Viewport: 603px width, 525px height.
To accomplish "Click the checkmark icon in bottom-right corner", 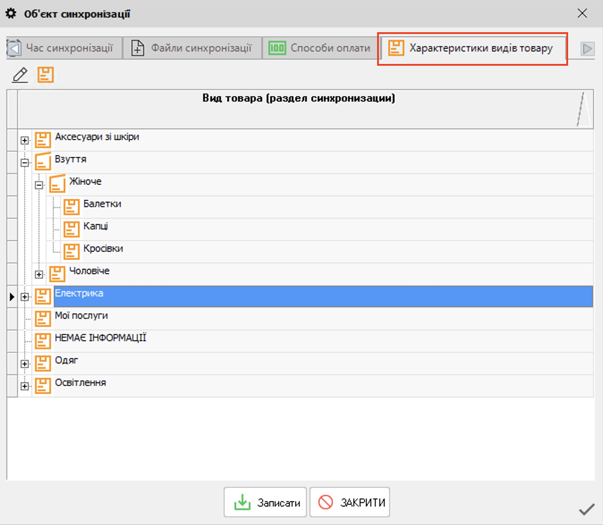I will [586, 509].
